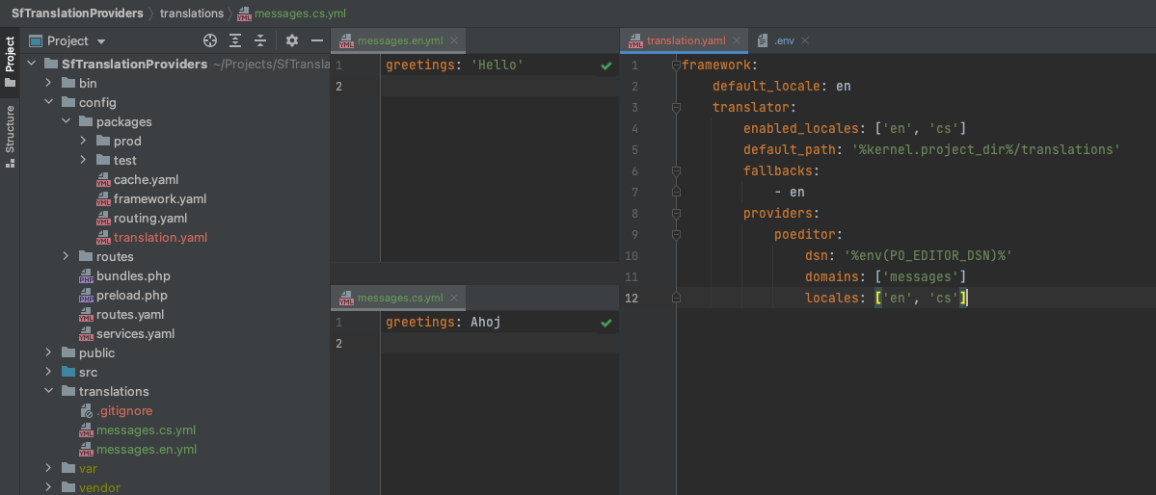Expand the public folder
Viewport: 1156px width, 495px height.
coord(48,352)
